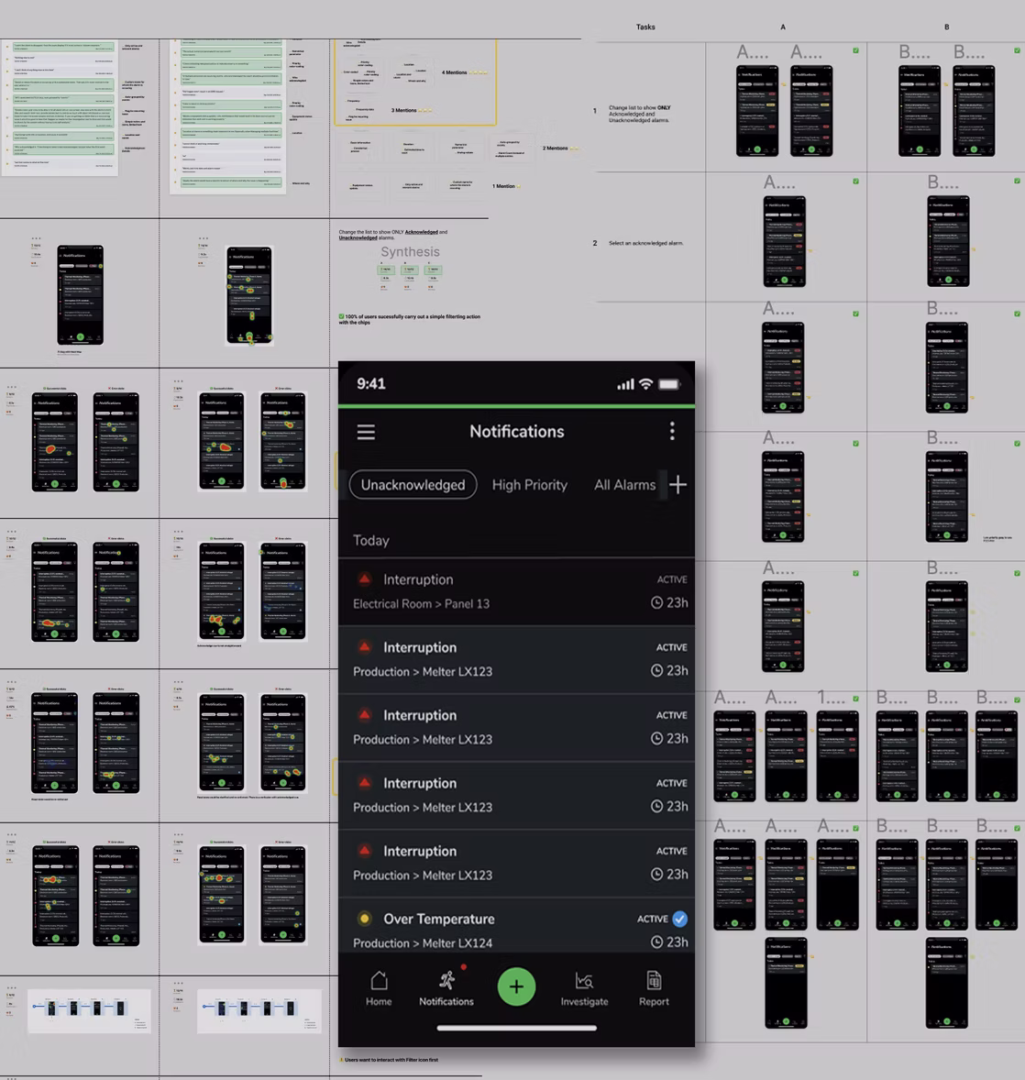Screen dimensions: 1025x1080
Task: Click the Today section header
Action: coord(371,541)
